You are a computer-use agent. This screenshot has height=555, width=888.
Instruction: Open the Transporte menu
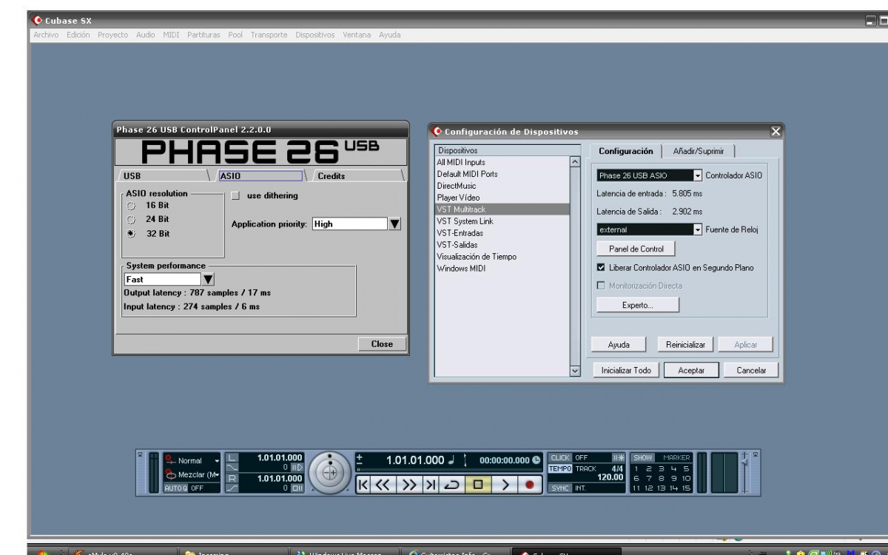(x=269, y=35)
